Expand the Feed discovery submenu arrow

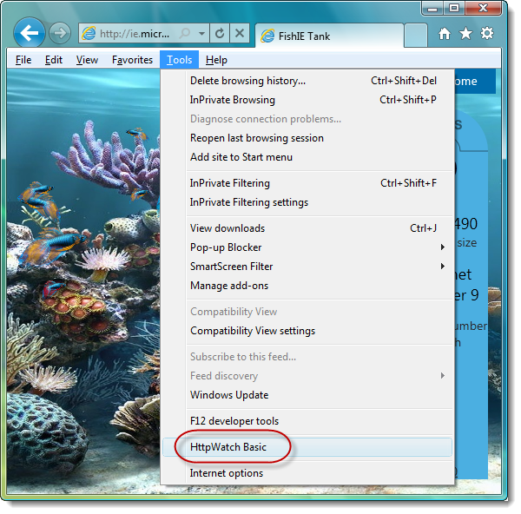(x=443, y=375)
